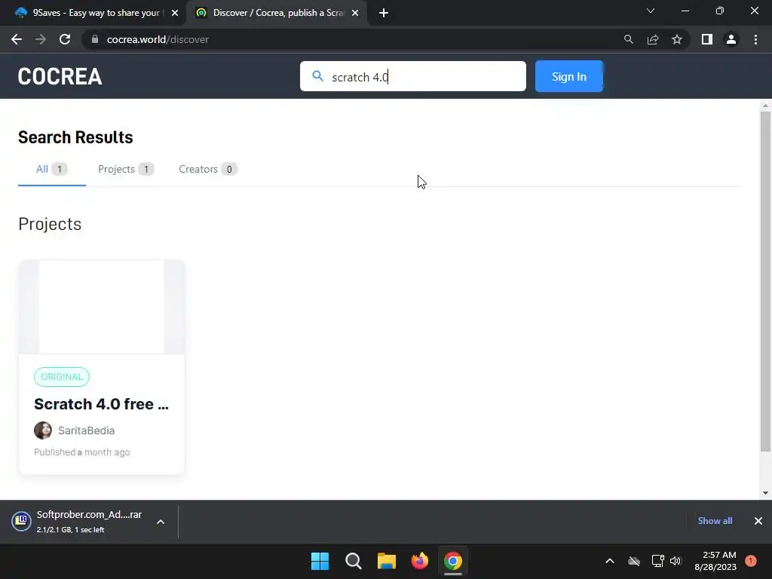Screen dimensions: 772x579
Task: Launch Firefox from the taskbar
Action: 419,561
